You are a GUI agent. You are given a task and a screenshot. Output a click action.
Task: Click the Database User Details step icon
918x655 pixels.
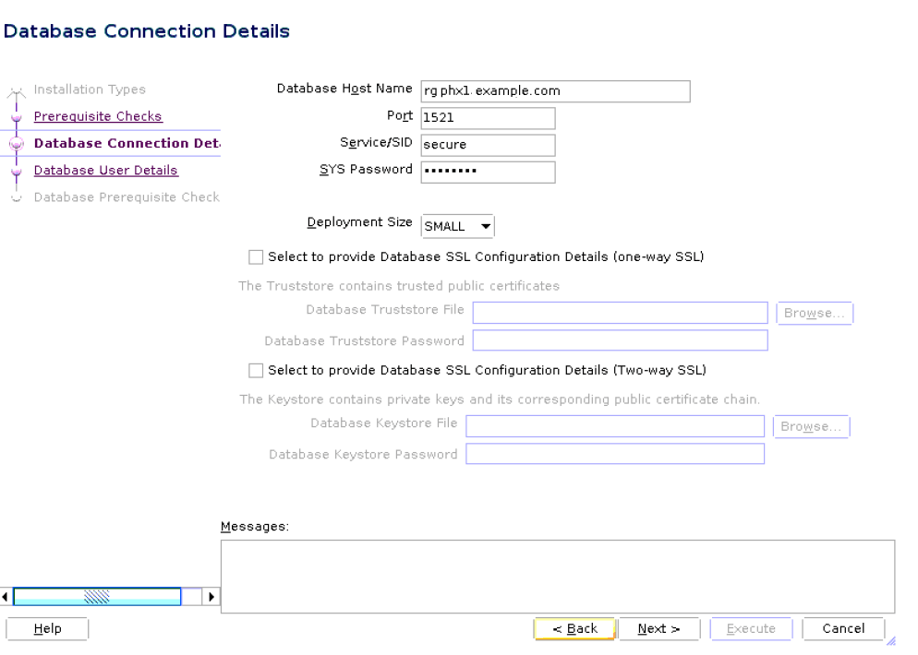click(16, 170)
